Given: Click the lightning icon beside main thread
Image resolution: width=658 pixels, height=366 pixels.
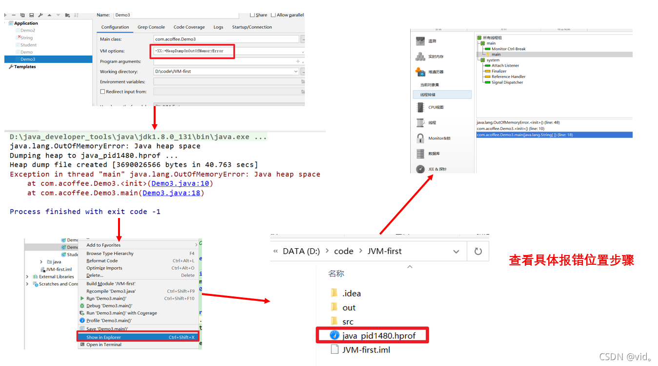Looking at the screenshot, I should (x=488, y=55).
